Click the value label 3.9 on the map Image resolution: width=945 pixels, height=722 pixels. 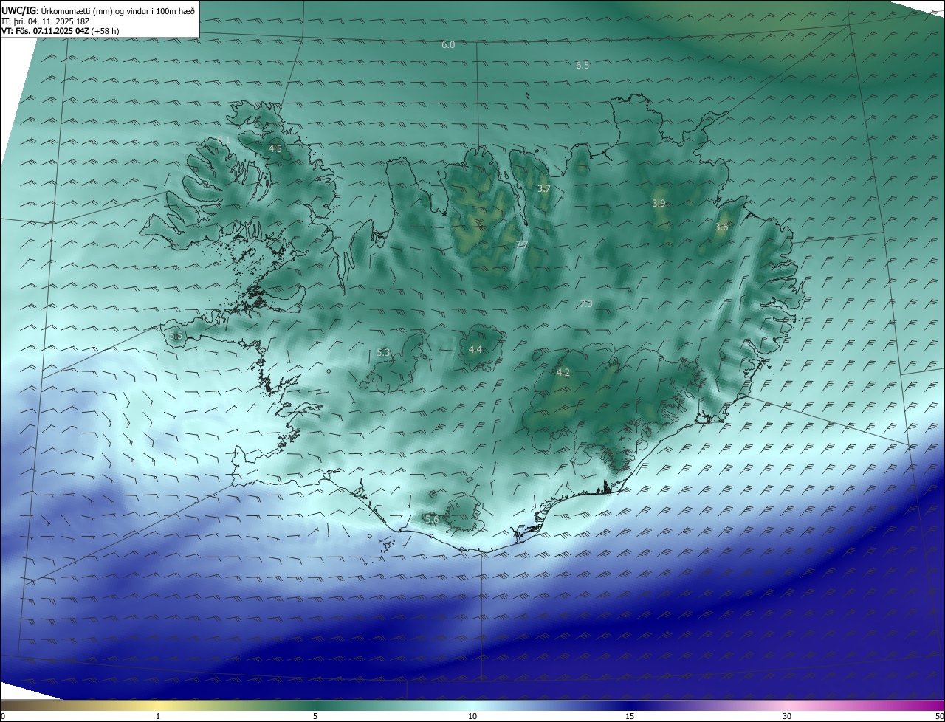pos(659,204)
